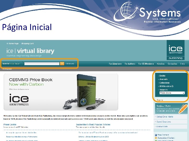Image resolution: width=189 pixels, height=141 pixels.
Task: Open the Help menu
Action: 182,64
